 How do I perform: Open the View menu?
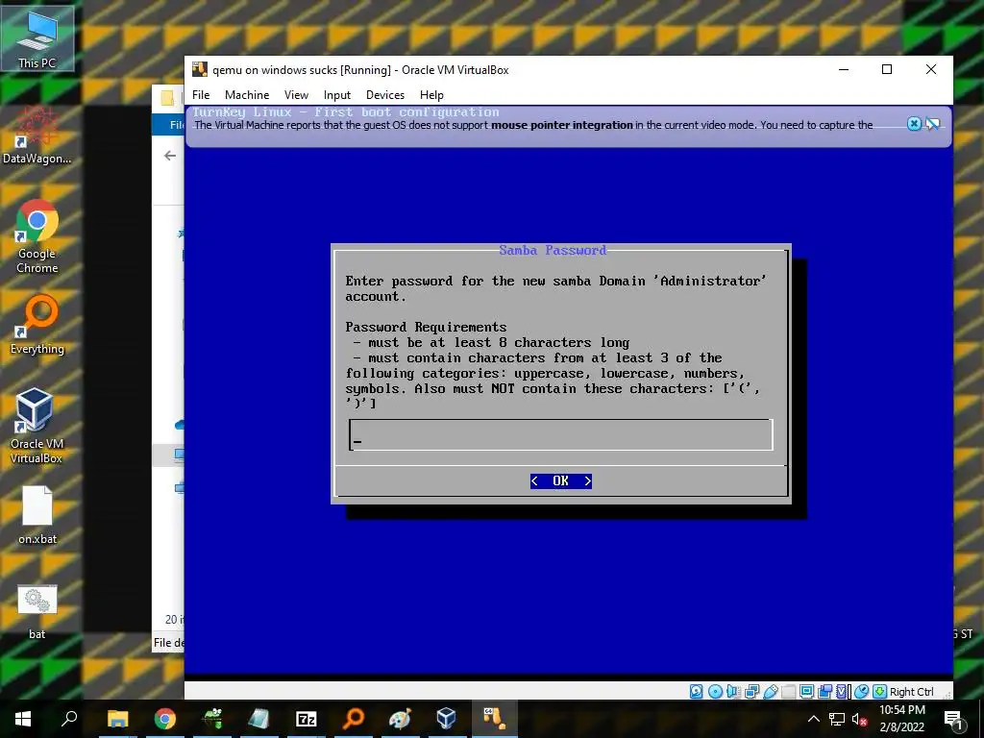(x=296, y=95)
